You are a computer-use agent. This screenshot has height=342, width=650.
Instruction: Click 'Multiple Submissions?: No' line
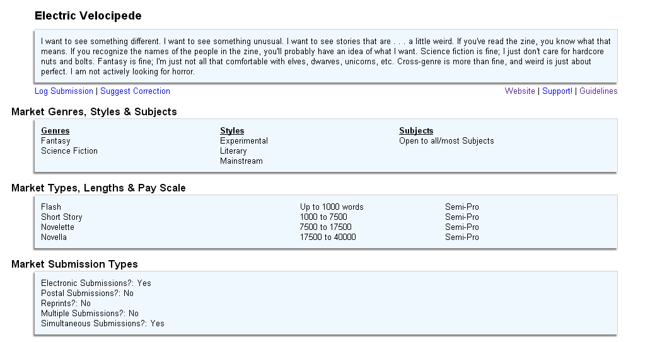[x=90, y=314]
